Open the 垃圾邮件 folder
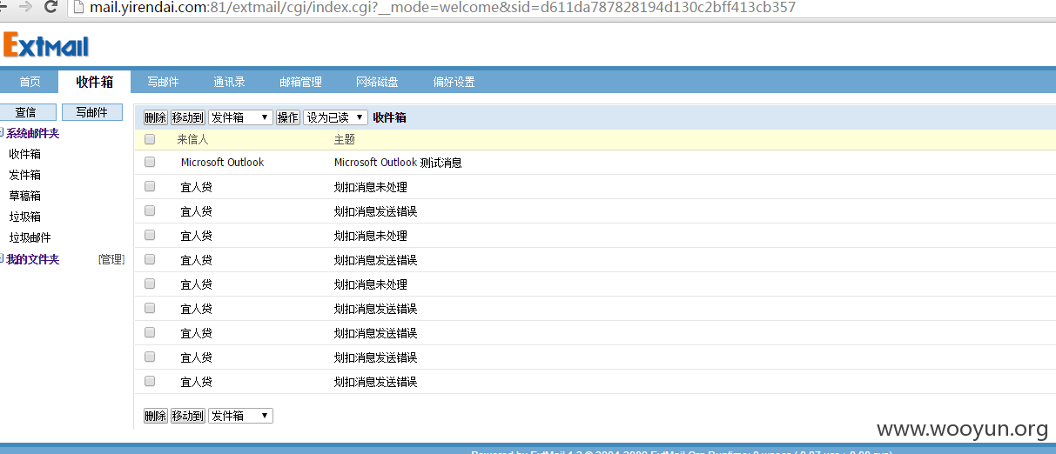 (x=30, y=237)
